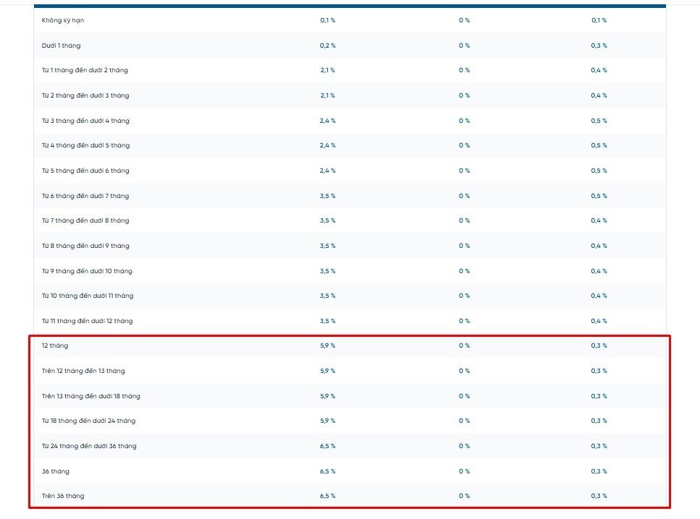
Task: Select the "Từ 9 tháng đến dưới 10 tháng" label
Action: pos(87,271)
